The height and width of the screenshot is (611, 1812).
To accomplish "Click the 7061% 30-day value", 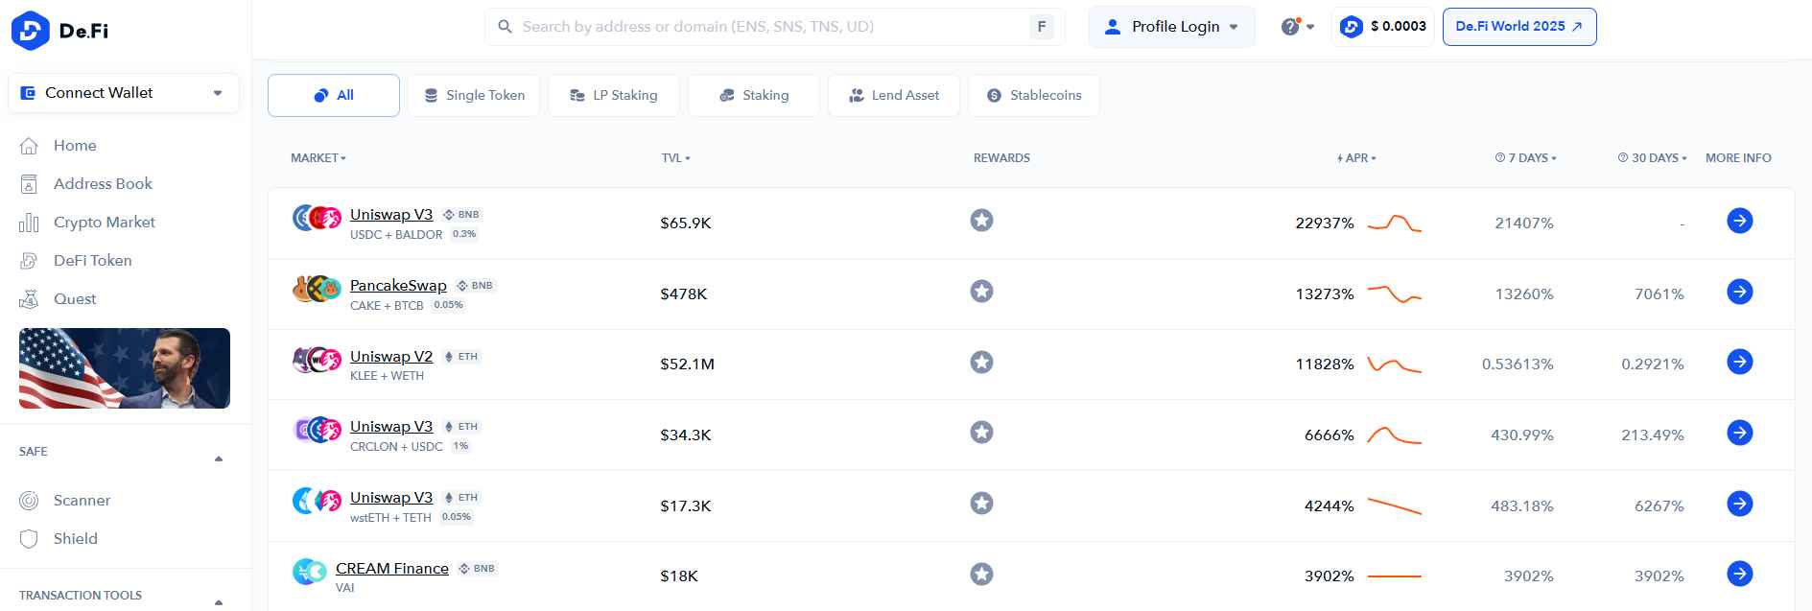I will (x=1659, y=294).
